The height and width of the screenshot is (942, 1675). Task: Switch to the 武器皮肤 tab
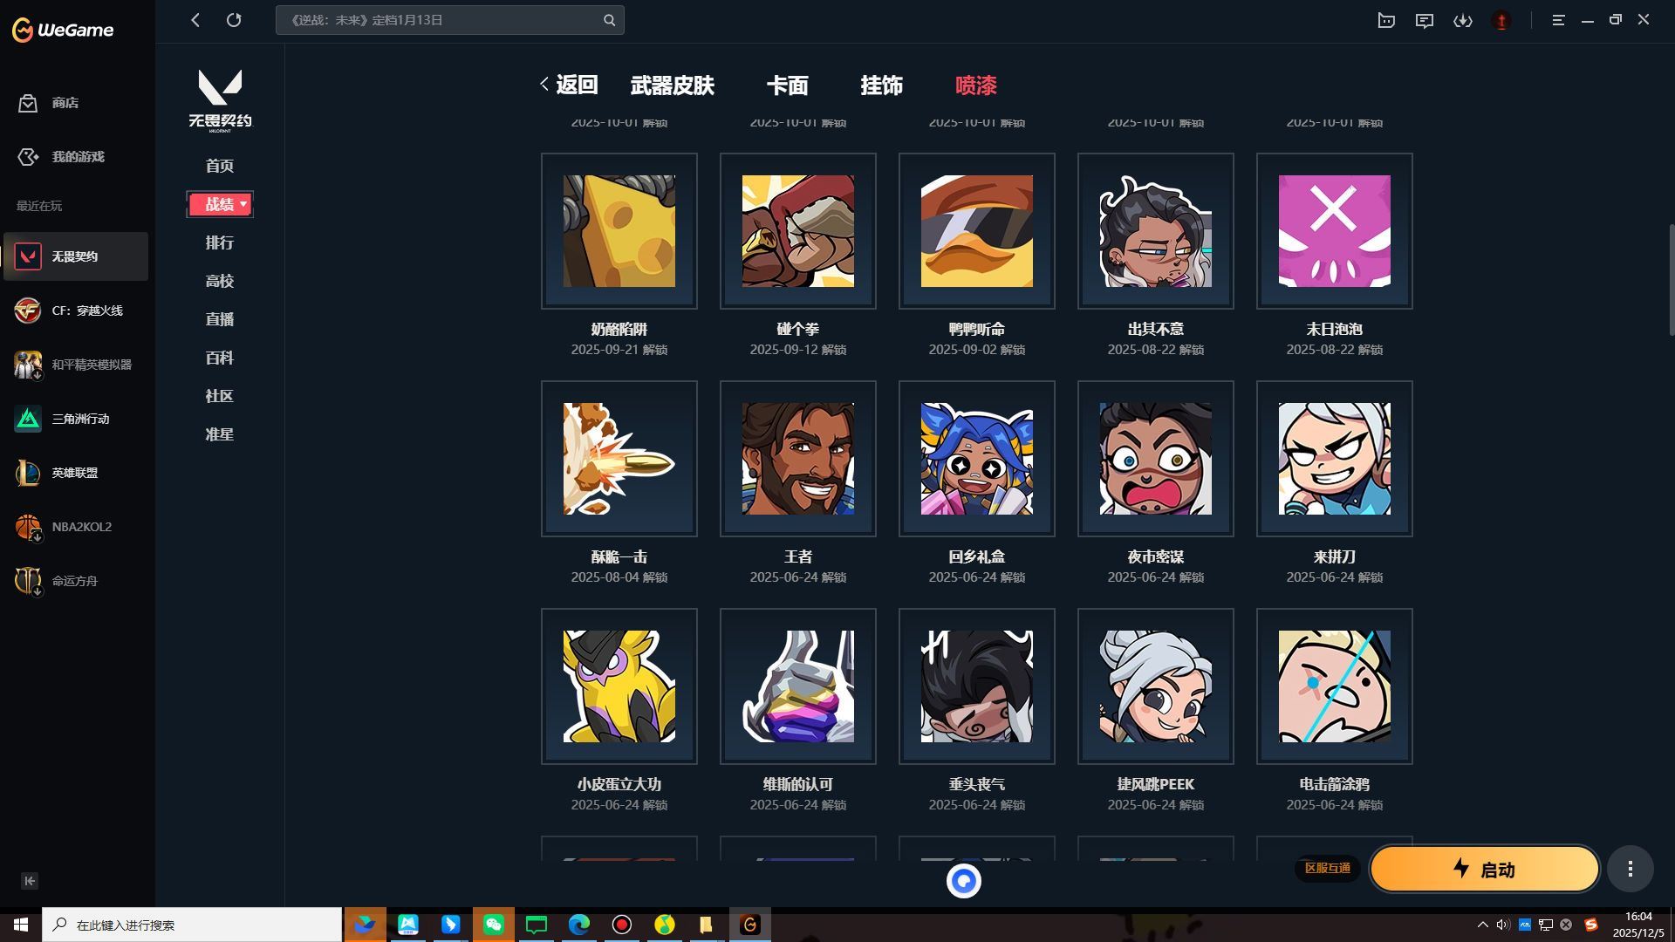coord(672,85)
